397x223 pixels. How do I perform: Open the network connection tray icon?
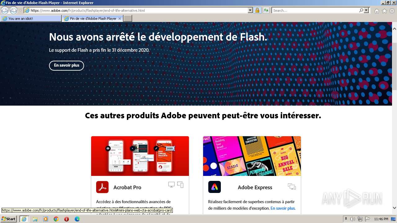point(360,219)
